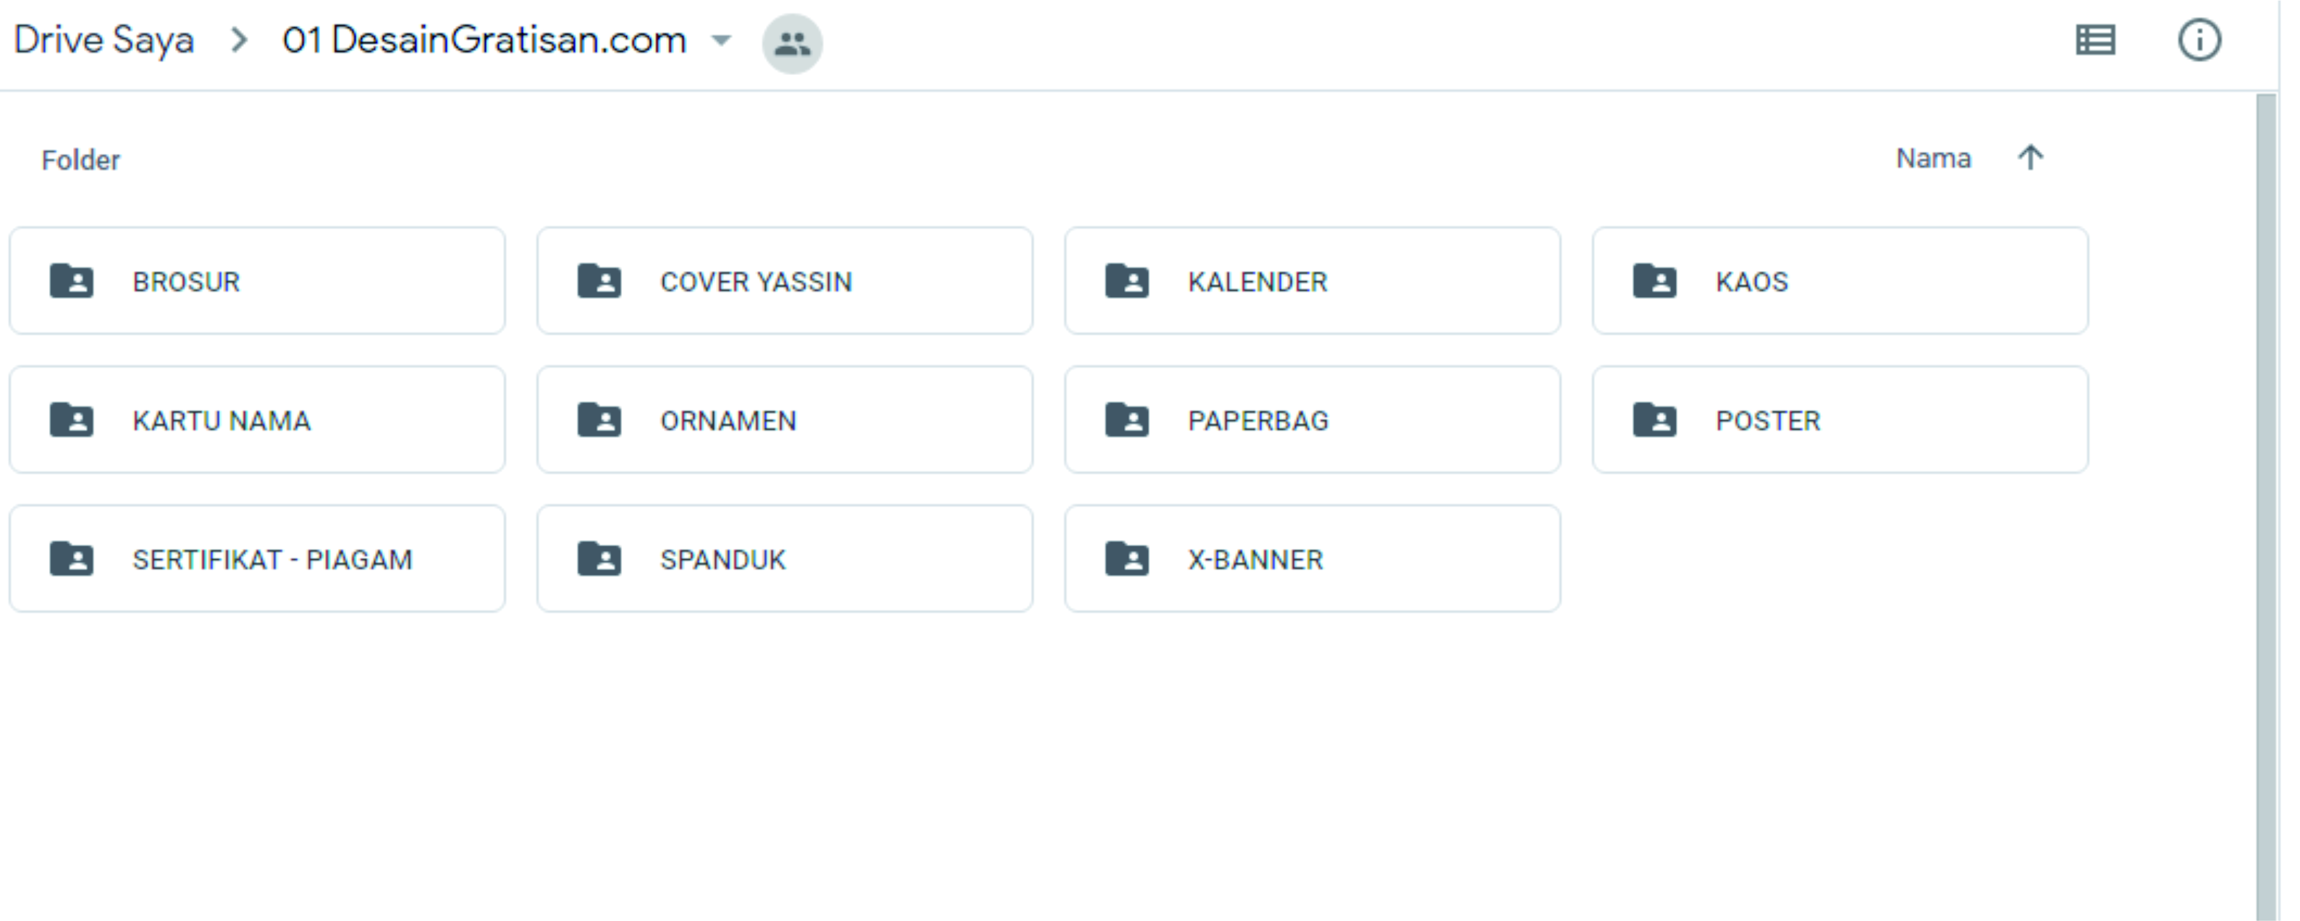Image resolution: width=2300 pixels, height=921 pixels.
Task: Open the details panel with the info icon
Action: tap(2200, 39)
